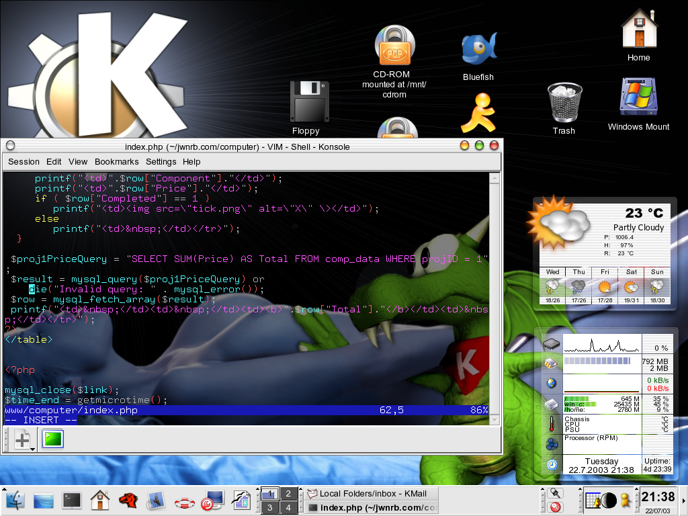
Task: Click the Klipper magnifier tray icon
Action: (x=556, y=493)
